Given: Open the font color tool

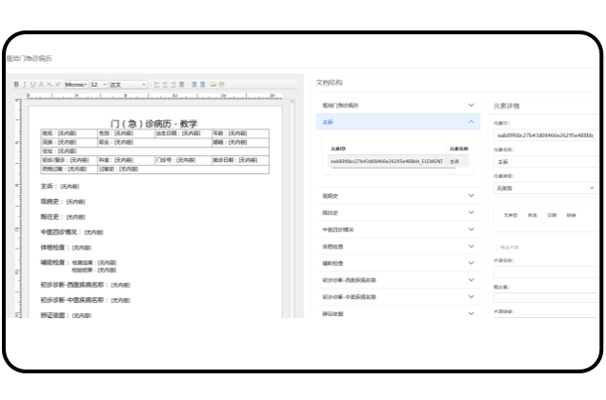Looking at the screenshot, I should click(41, 84).
